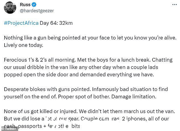This screenshot has width=180, height=131.
Task: Click the 'Ferocious 1's & 2's all morning' sentence
Action: [40, 60]
